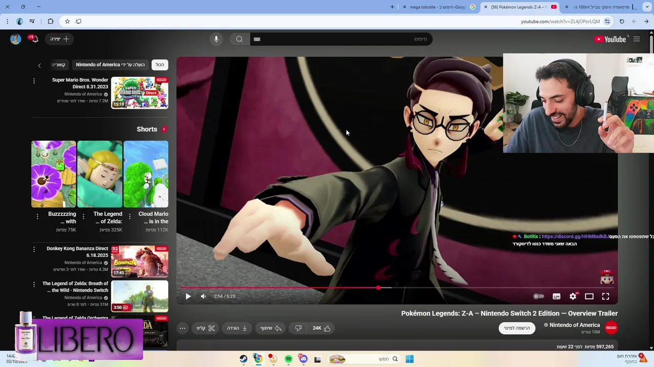Open the browser extensions puzzle icon
Image resolution: width=654 pixels, height=367 pixels.
50,21
